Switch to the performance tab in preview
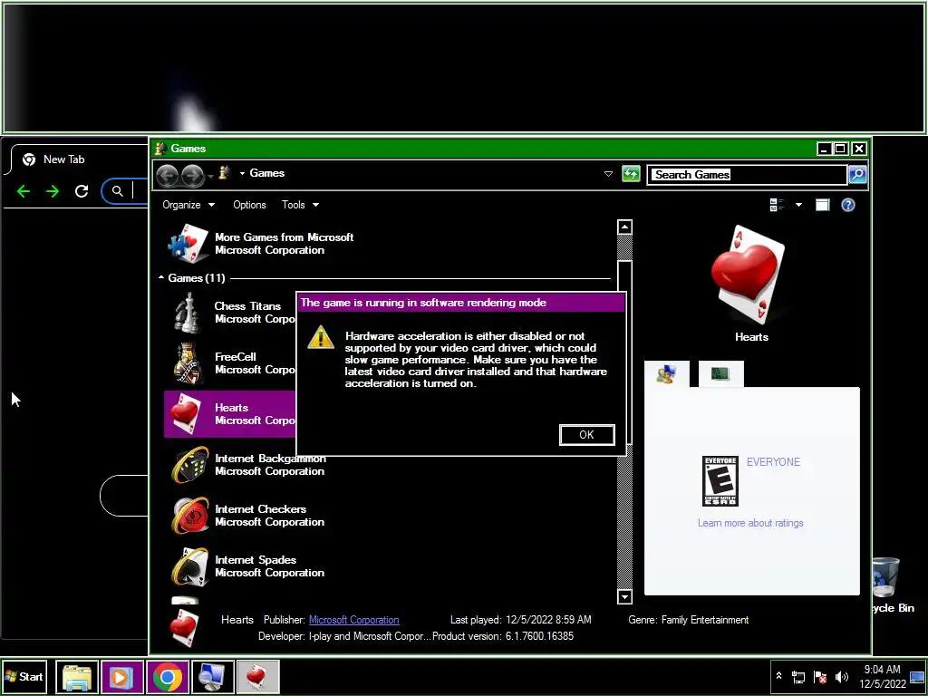 pos(720,374)
